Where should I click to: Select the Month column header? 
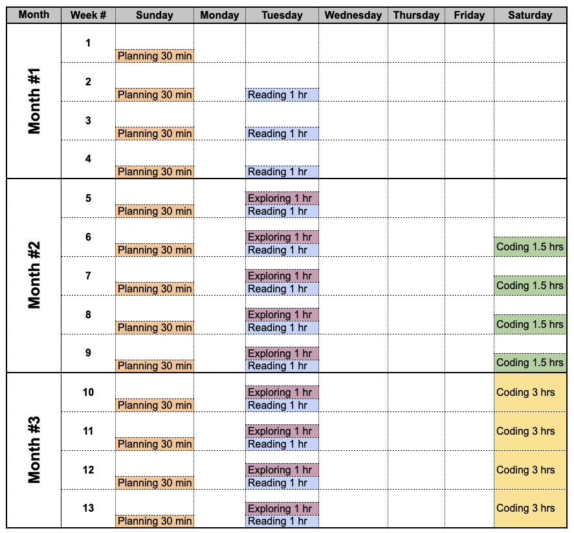point(34,15)
